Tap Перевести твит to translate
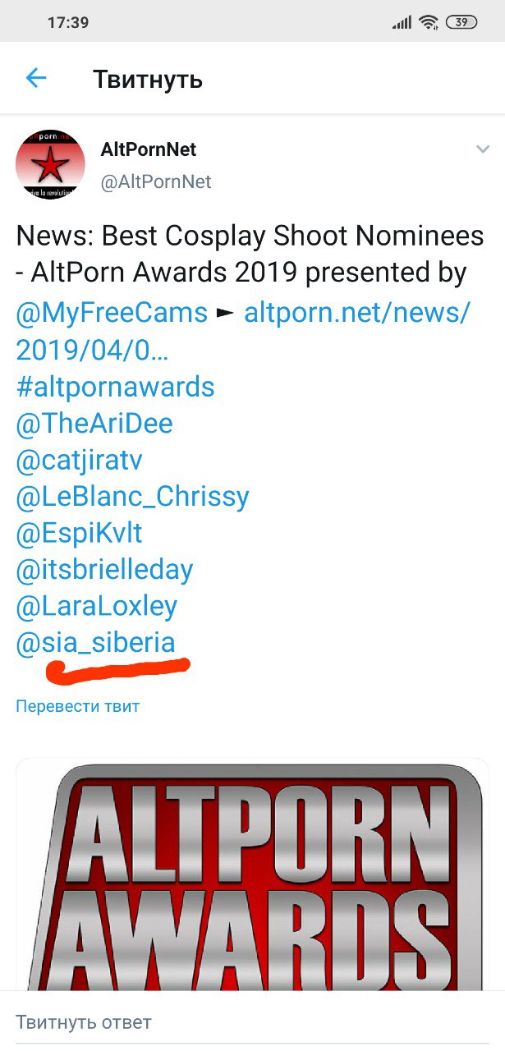 tap(78, 706)
